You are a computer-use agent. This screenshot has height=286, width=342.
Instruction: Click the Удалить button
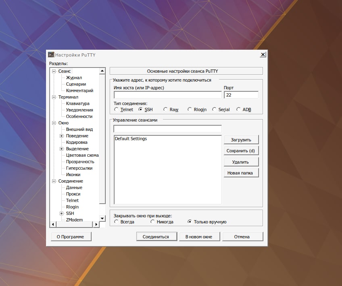point(241,162)
